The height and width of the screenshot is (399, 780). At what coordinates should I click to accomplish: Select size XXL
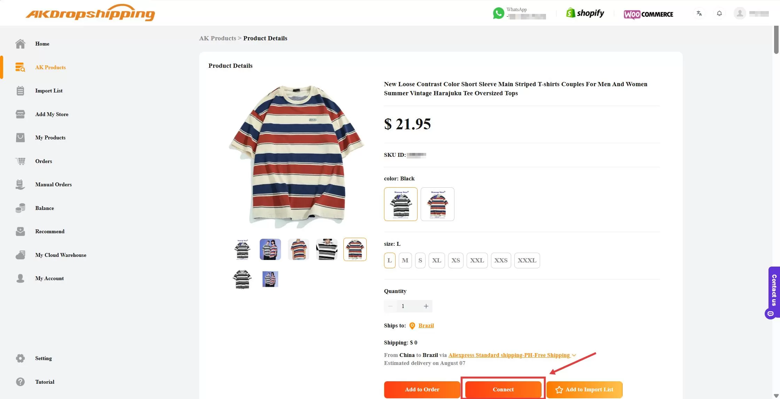tap(477, 260)
